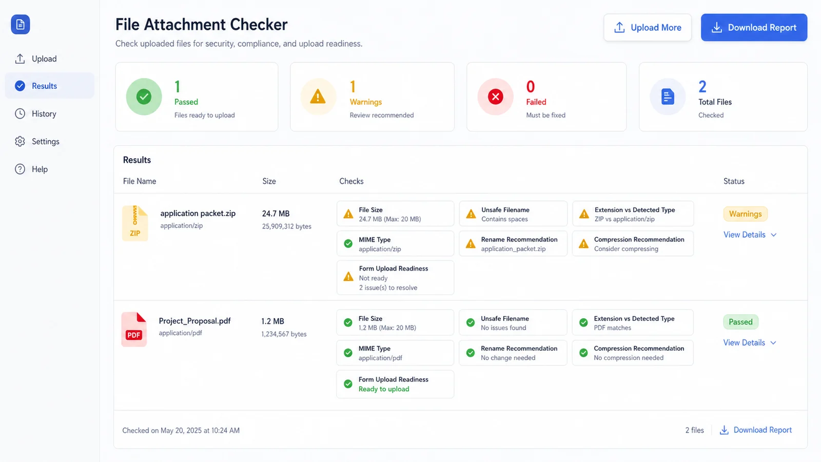The width and height of the screenshot is (821, 462).
Task: Click warning icon on File Size 24.7 MB check
Action: tap(348, 214)
